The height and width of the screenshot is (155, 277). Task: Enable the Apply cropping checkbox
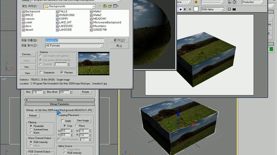pyautogui.click(x=62, y=121)
